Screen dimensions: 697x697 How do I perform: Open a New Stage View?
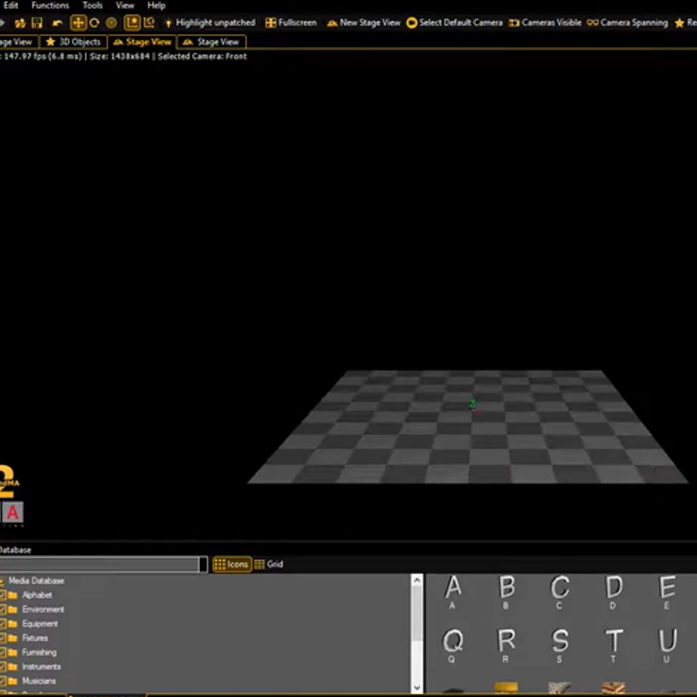[363, 23]
